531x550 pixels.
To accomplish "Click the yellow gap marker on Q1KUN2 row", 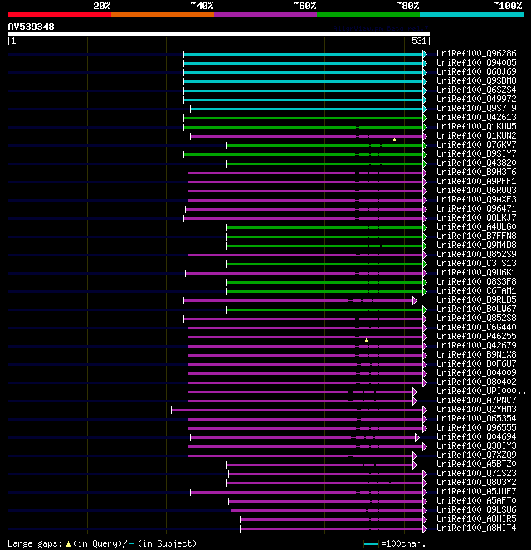I will (395, 139).
